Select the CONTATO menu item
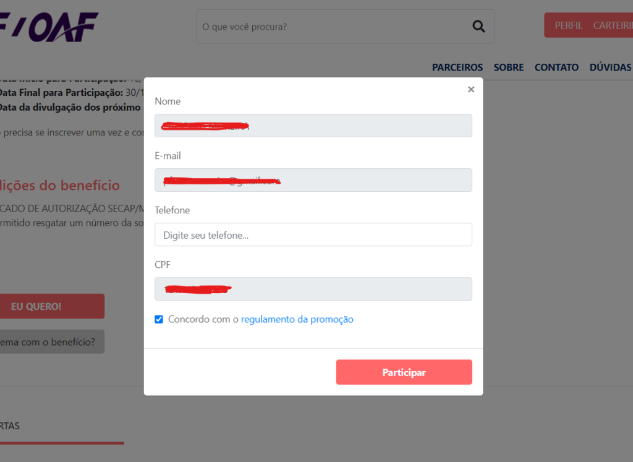Image resolution: width=633 pixels, height=462 pixels. [556, 67]
